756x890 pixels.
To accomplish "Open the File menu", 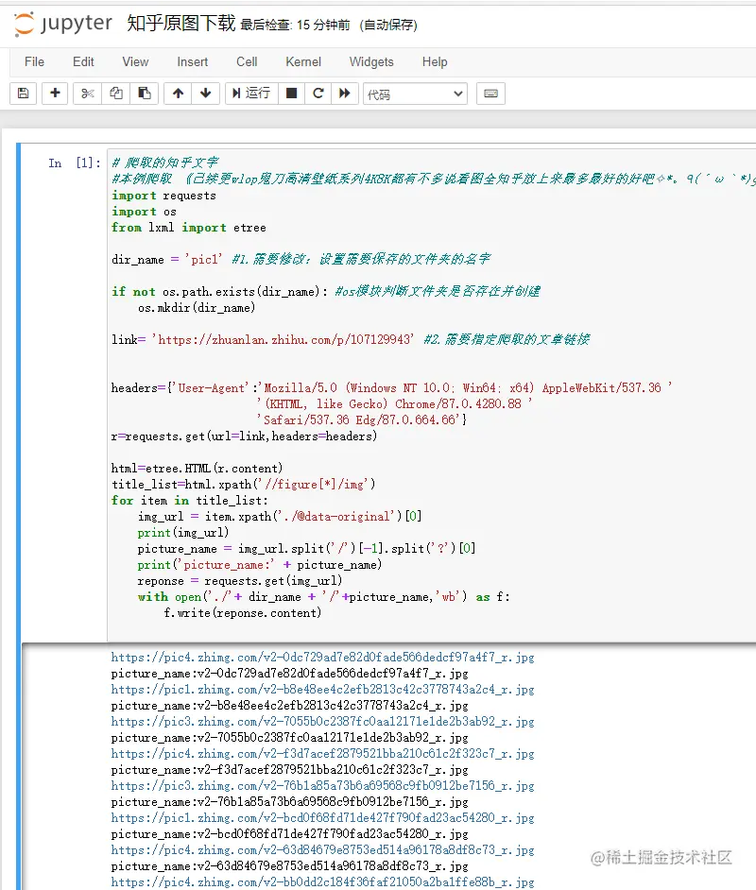I will [x=34, y=61].
